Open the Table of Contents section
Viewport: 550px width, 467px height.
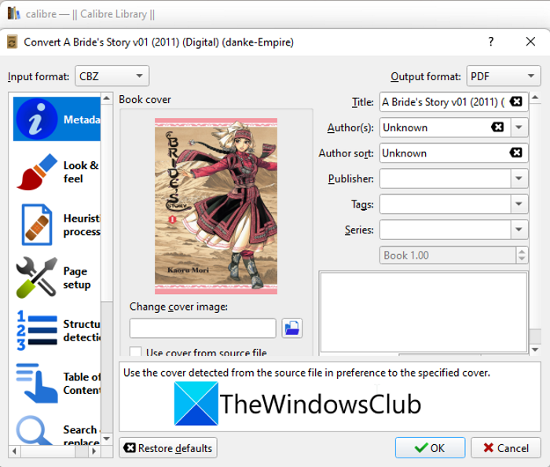pyautogui.click(x=57, y=384)
